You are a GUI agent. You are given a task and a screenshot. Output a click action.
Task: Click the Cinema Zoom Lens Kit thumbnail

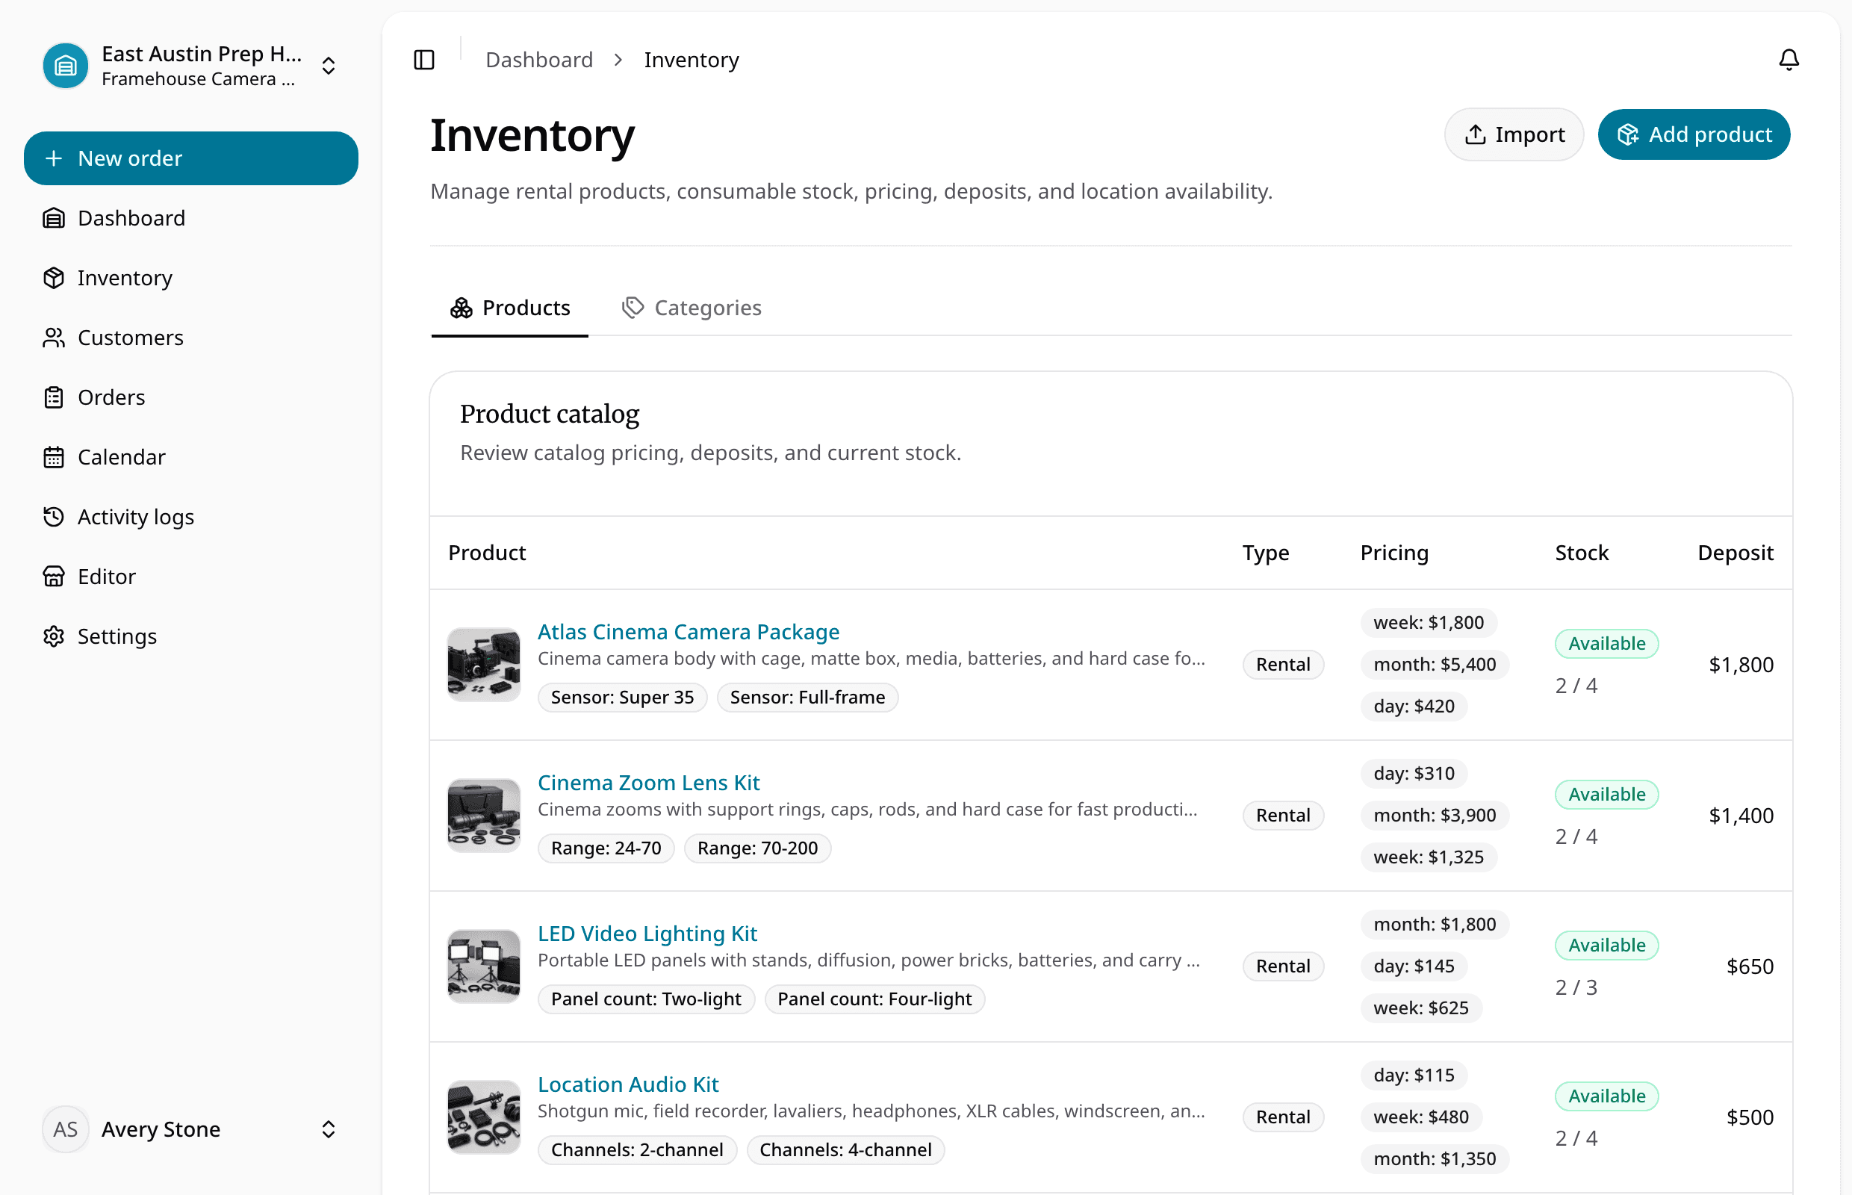pyautogui.click(x=484, y=816)
